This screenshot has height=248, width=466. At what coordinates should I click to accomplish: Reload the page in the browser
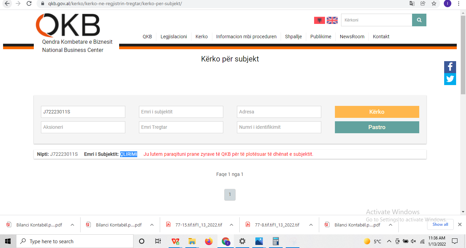click(x=29, y=3)
